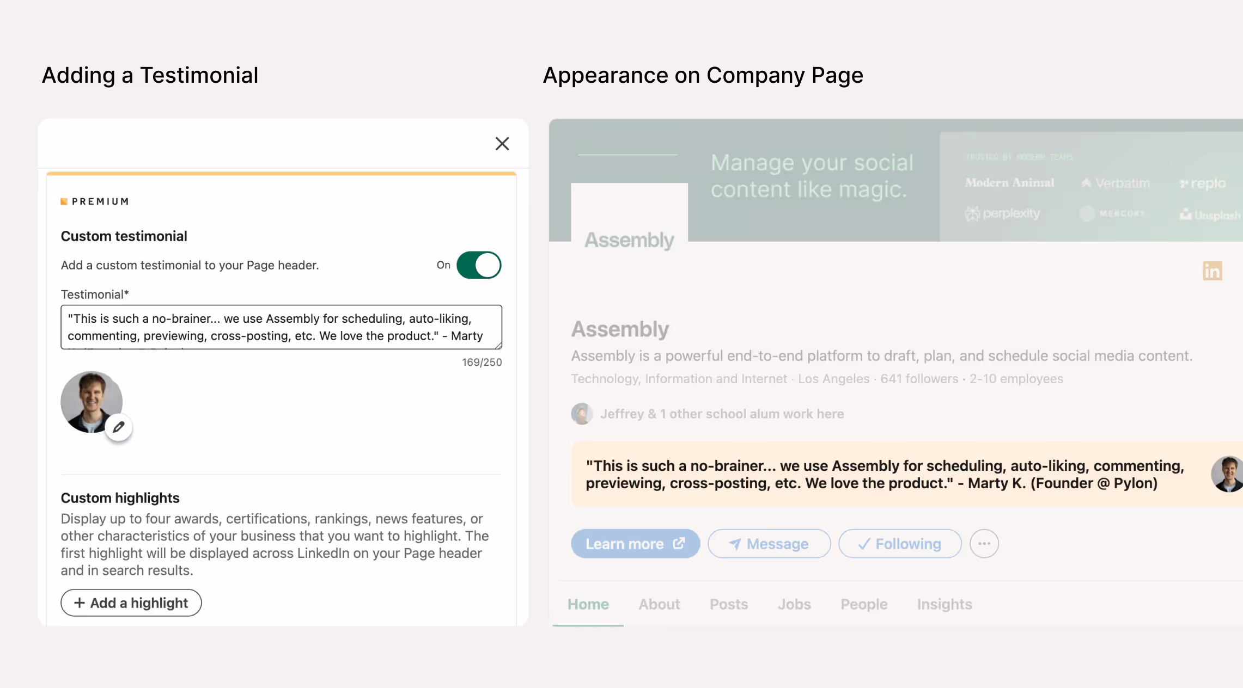
Task: Click the LinkedIn logo icon
Action: pyautogui.click(x=1212, y=271)
